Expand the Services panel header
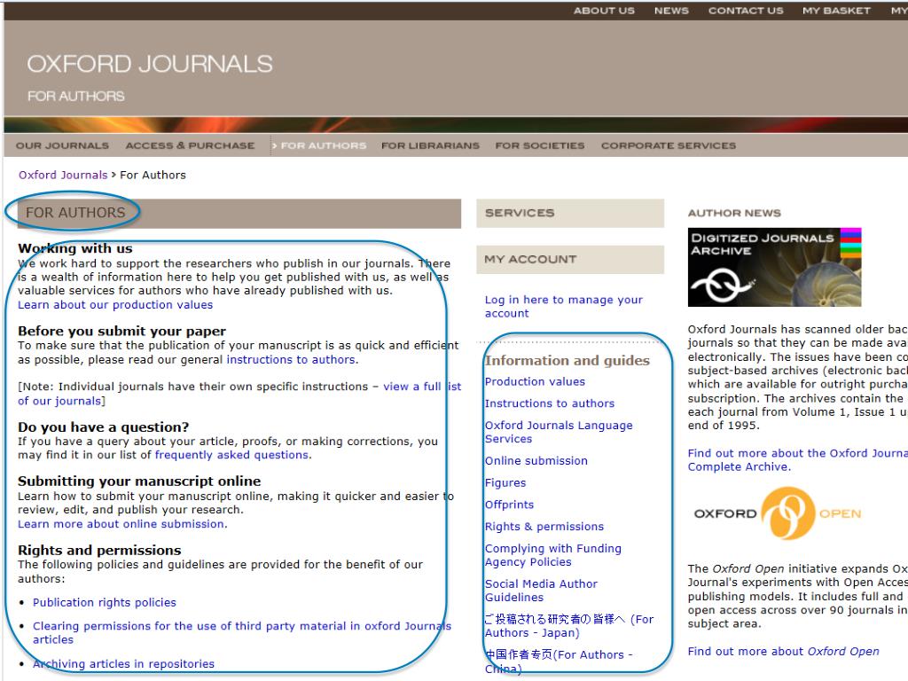 tap(570, 213)
